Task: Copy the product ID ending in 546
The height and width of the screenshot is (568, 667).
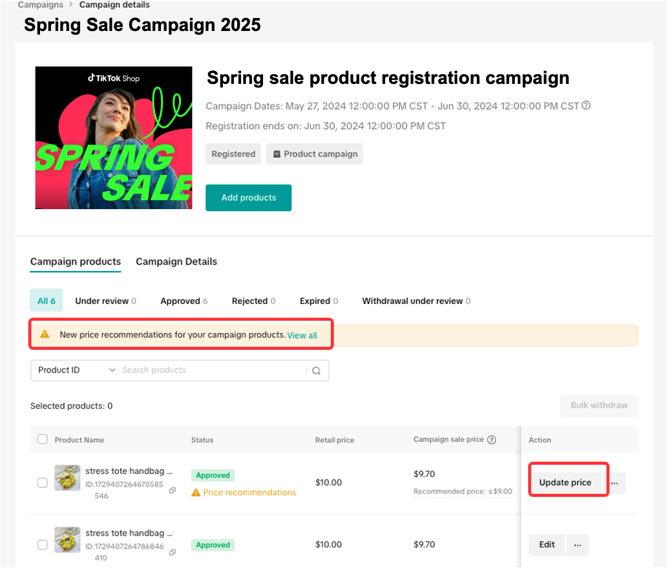Action: coord(173,491)
